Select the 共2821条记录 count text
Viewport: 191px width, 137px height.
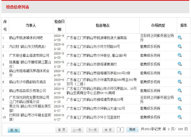pos(151,129)
